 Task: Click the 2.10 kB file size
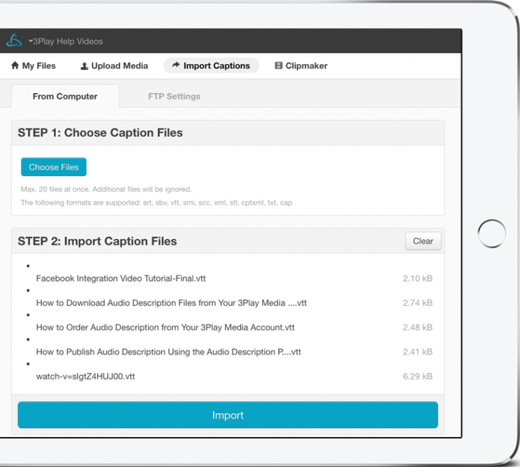pyautogui.click(x=417, y=278)
